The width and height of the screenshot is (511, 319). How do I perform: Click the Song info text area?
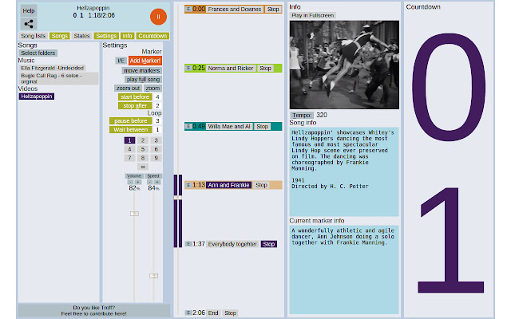[344, 171]
